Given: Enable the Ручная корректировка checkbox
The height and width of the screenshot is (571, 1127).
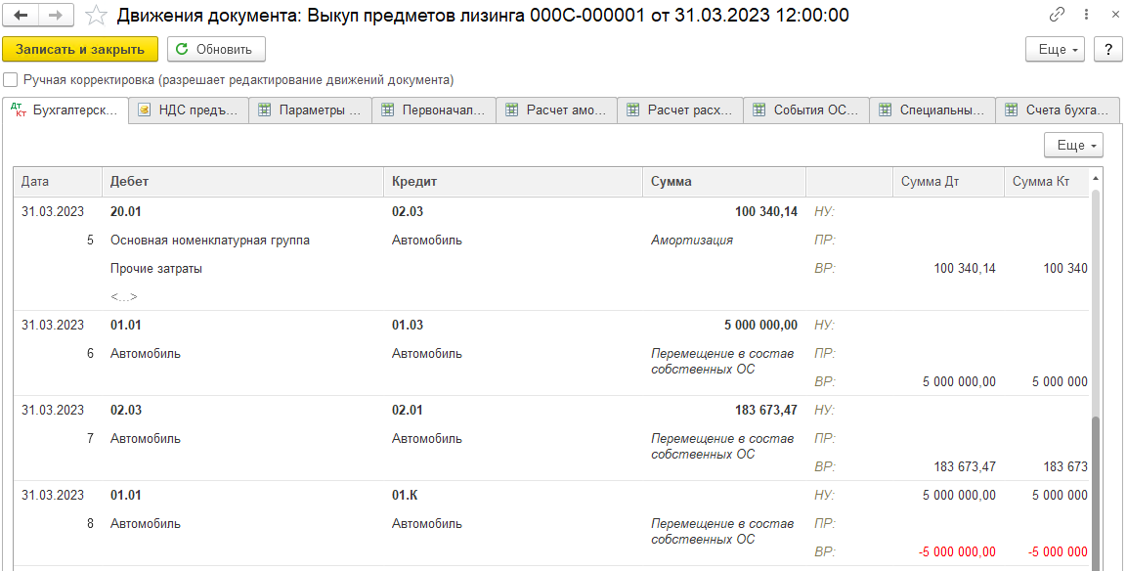Looking at the screenshot, I should pyautogui.click(x=10, y=80).
